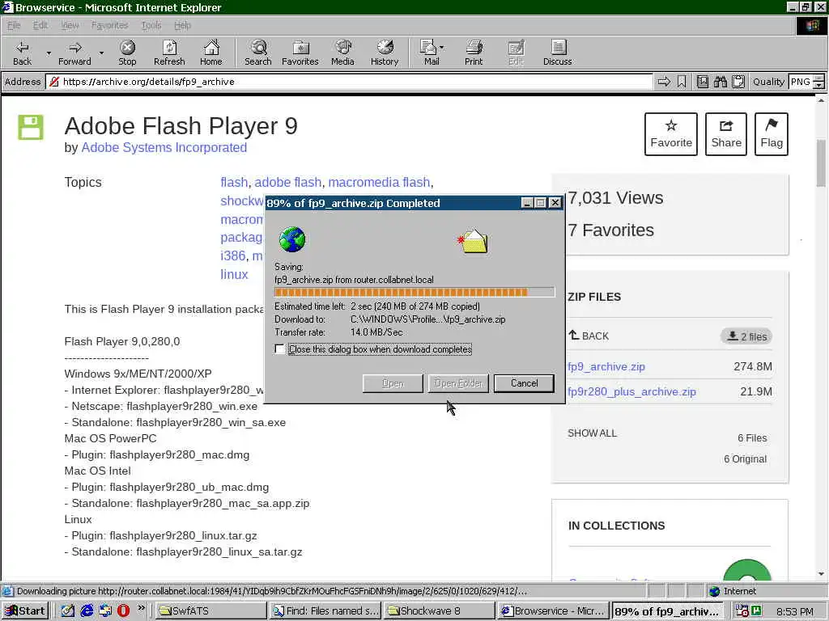Download fp9_archive.zip from ZIP files list

click(x=606, y=366)
